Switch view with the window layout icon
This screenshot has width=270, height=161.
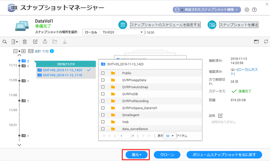pos(256,42)
